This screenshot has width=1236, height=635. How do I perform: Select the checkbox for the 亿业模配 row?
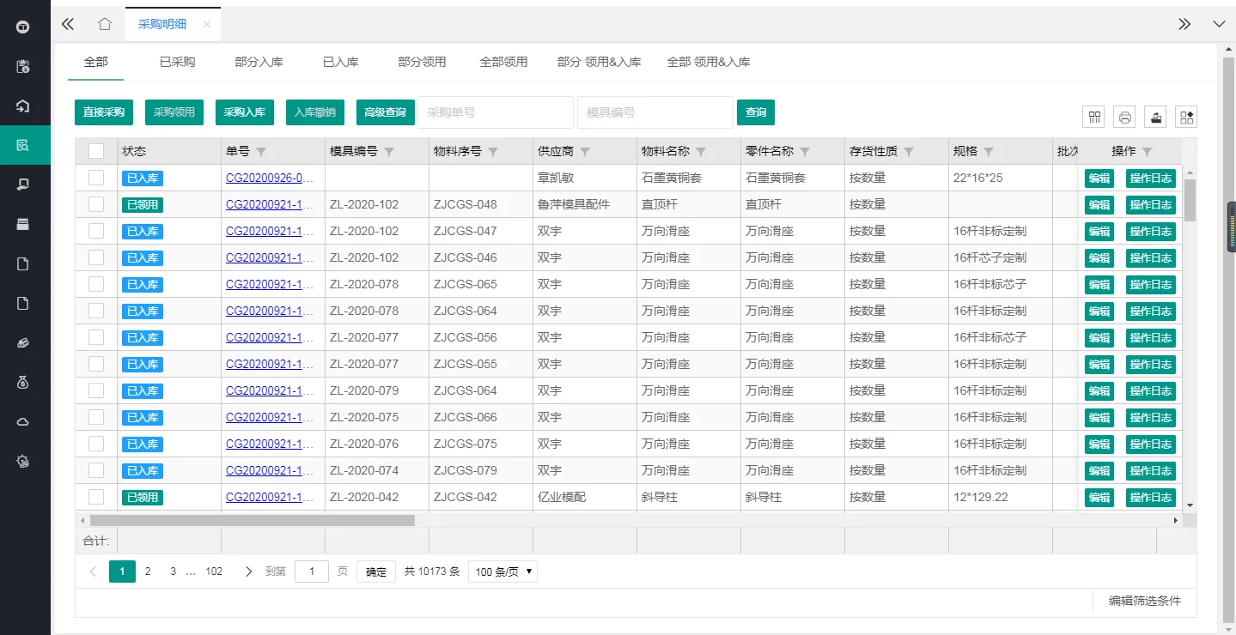pos(96,497)
